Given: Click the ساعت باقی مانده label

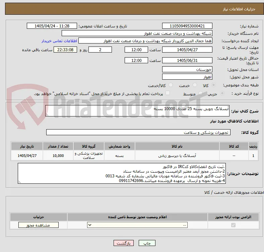Looking at the screenshot, I should tap(37, 50).
